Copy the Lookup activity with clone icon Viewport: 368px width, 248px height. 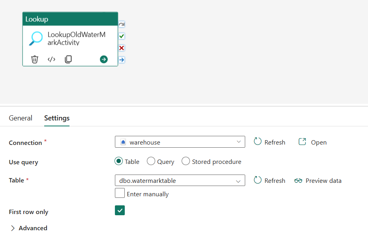coord(68,59)
